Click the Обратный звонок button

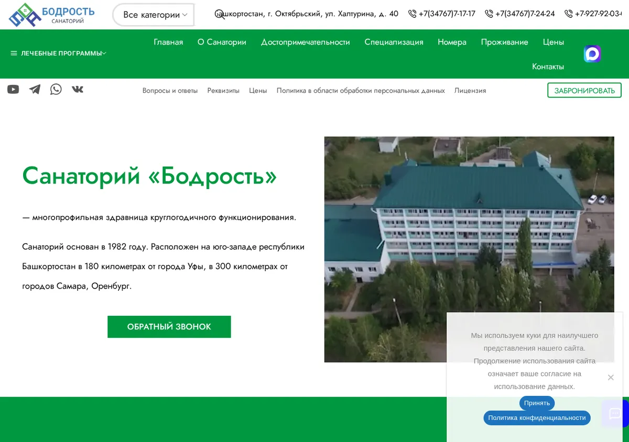tap(169, 327)
